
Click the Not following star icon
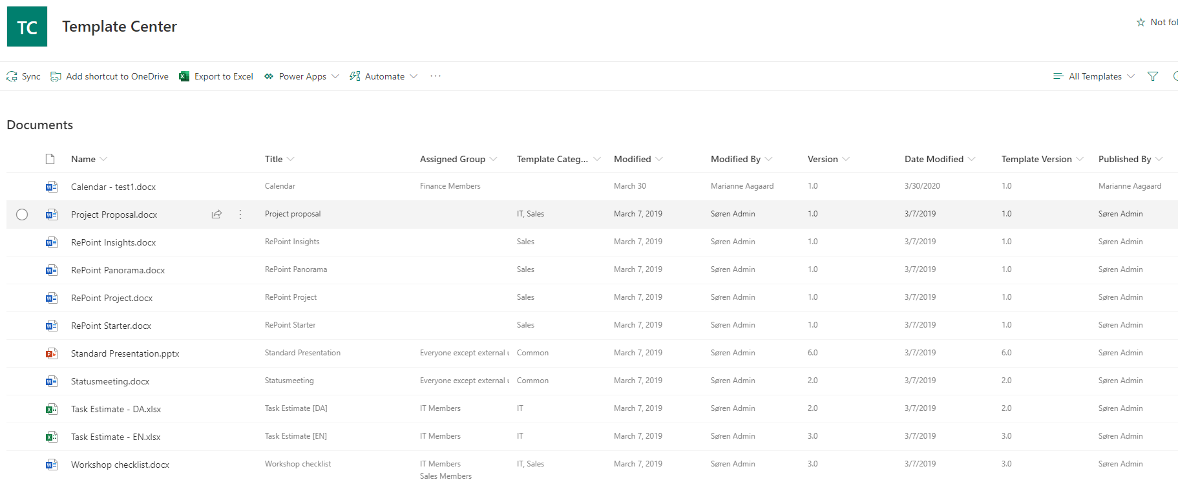[x=1141, y=22]
